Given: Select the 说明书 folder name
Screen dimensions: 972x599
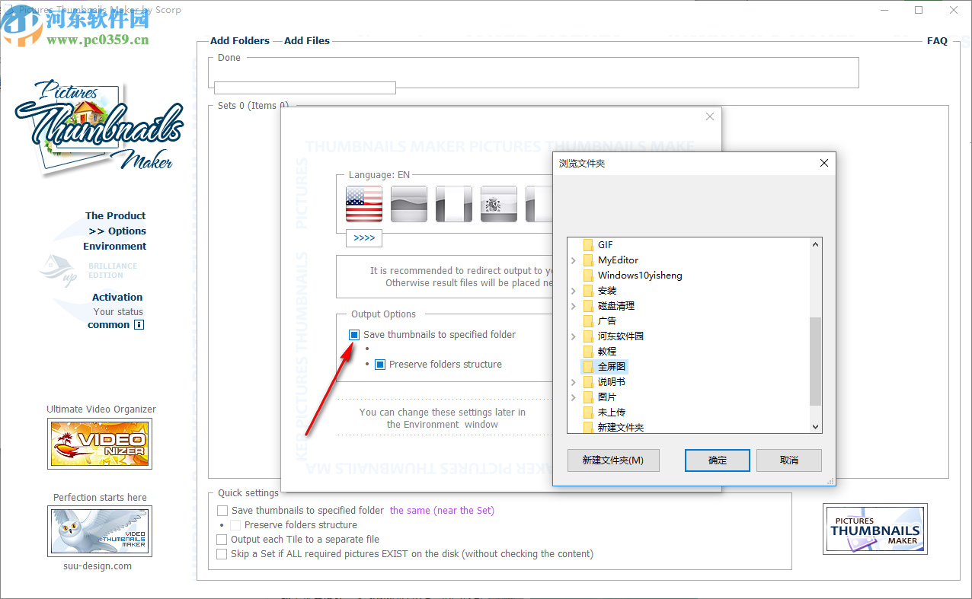Looking at the screenshot, I should tap(611, 382).
